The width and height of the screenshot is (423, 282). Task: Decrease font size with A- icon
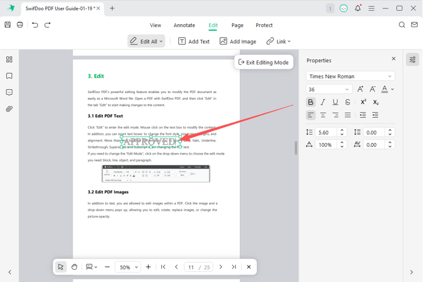(373, 89)
